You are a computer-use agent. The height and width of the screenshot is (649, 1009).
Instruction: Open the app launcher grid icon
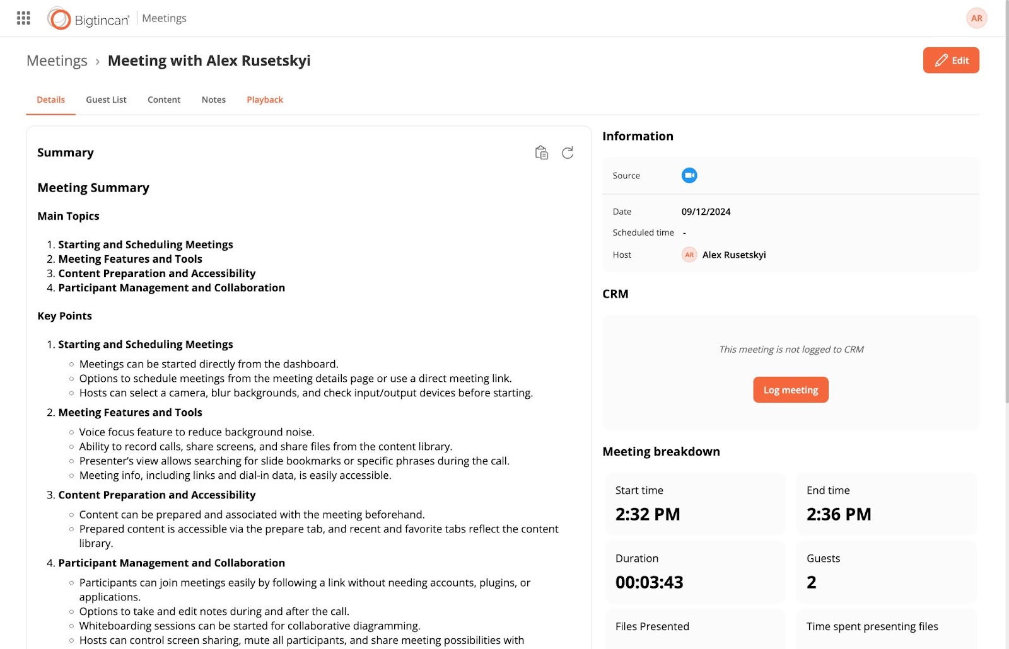(23, 18)
